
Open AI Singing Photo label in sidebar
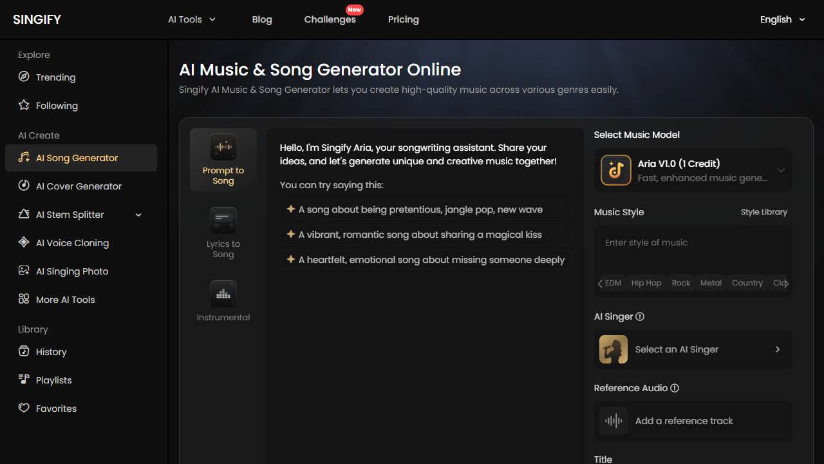coord(72,271)
